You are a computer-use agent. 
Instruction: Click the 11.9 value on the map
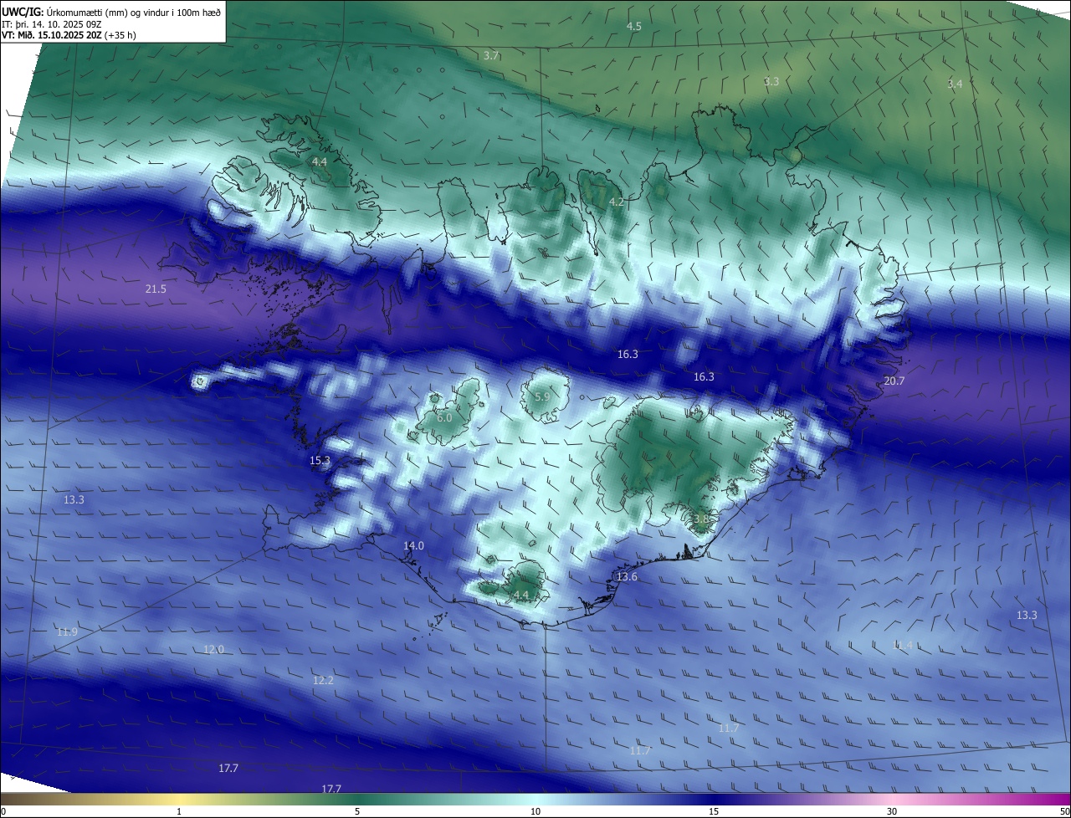pos(67,631)
